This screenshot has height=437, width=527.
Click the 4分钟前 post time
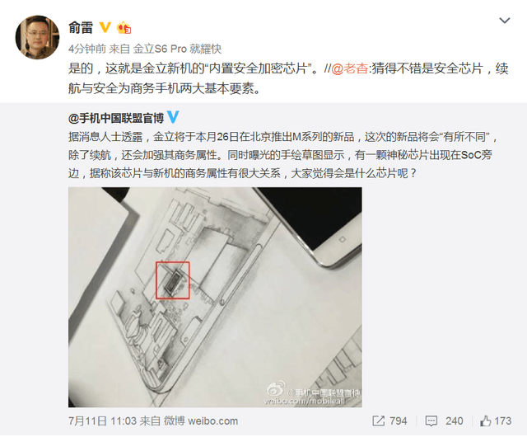87,49
